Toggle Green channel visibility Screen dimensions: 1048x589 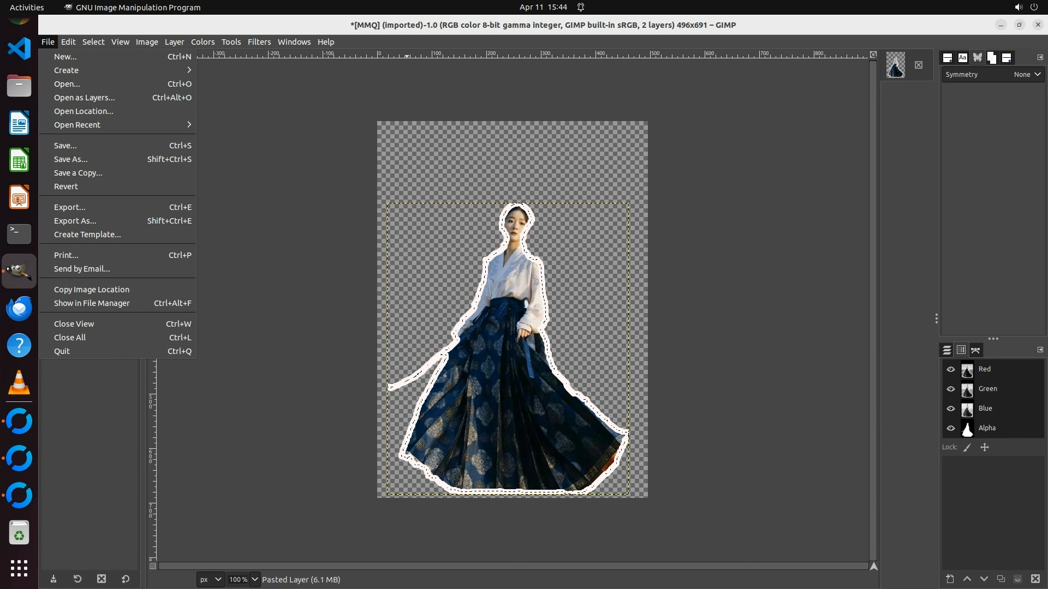click(x=950, y=389)
